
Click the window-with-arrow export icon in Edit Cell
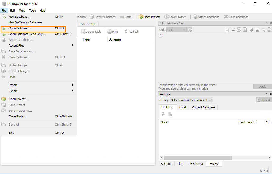[x=251, y=30]
